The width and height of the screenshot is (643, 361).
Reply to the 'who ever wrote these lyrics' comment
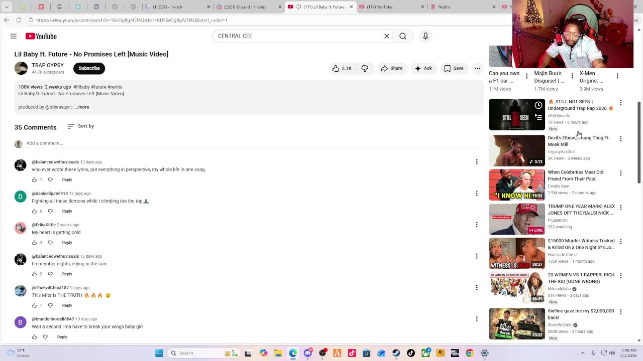tap(67, 179)
